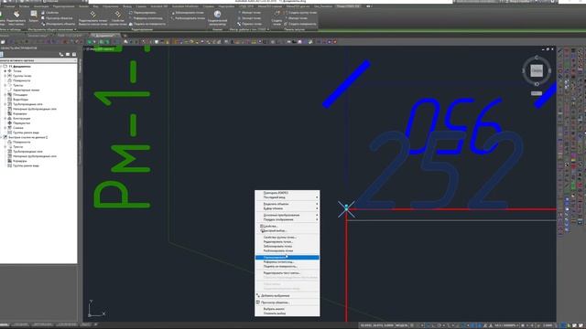Viewport: 586px width, 329px height.
Task: Click the navigation bar button below ViewCube
Action: [x=537, y=93]
